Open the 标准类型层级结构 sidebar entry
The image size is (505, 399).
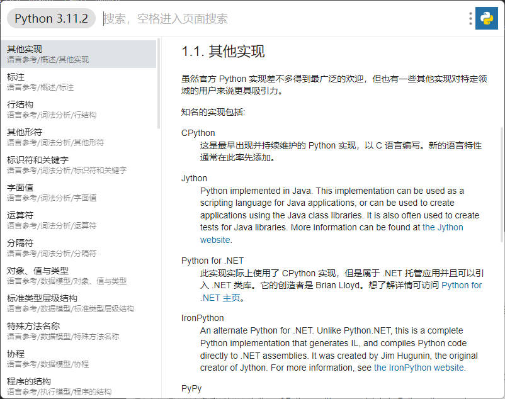coord(79,303)
